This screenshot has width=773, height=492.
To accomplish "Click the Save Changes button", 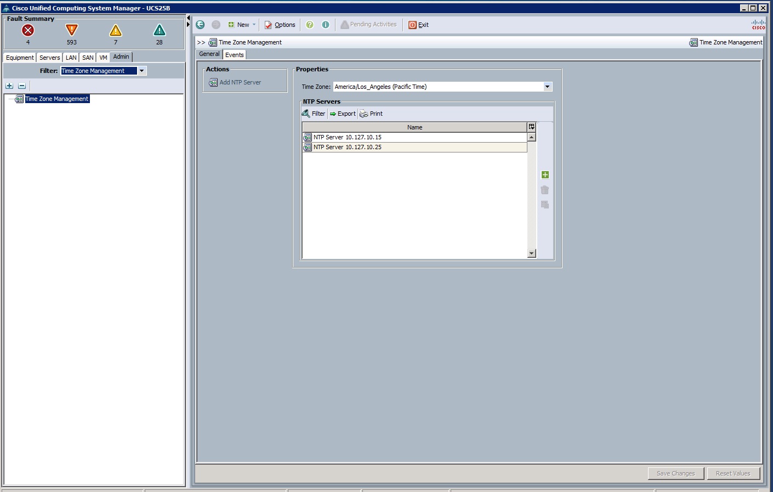I will point(675,473).
